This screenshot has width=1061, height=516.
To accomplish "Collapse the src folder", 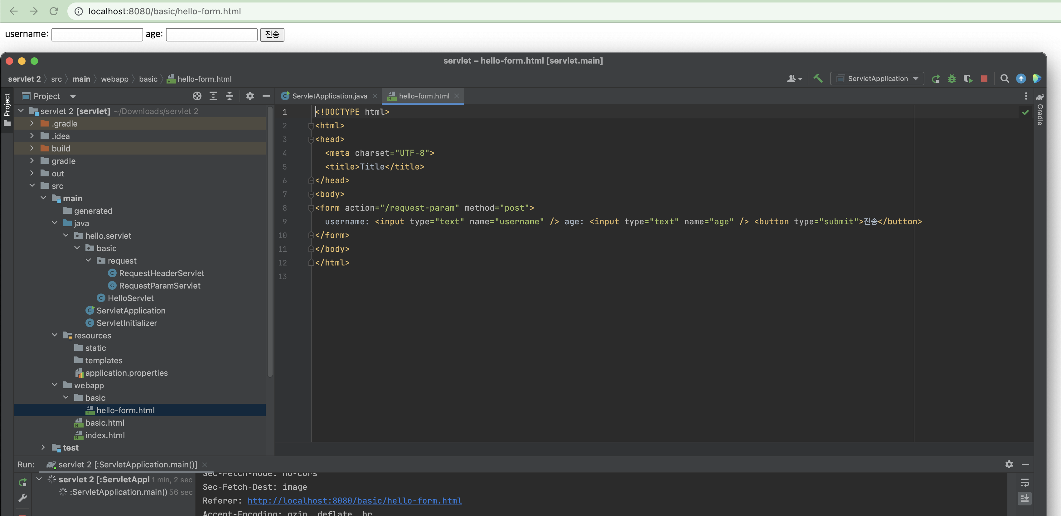I will 32,185.
